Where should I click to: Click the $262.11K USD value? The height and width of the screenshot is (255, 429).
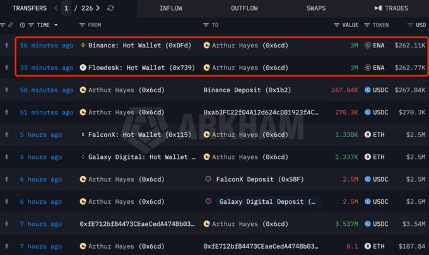(x=410, y=45)
